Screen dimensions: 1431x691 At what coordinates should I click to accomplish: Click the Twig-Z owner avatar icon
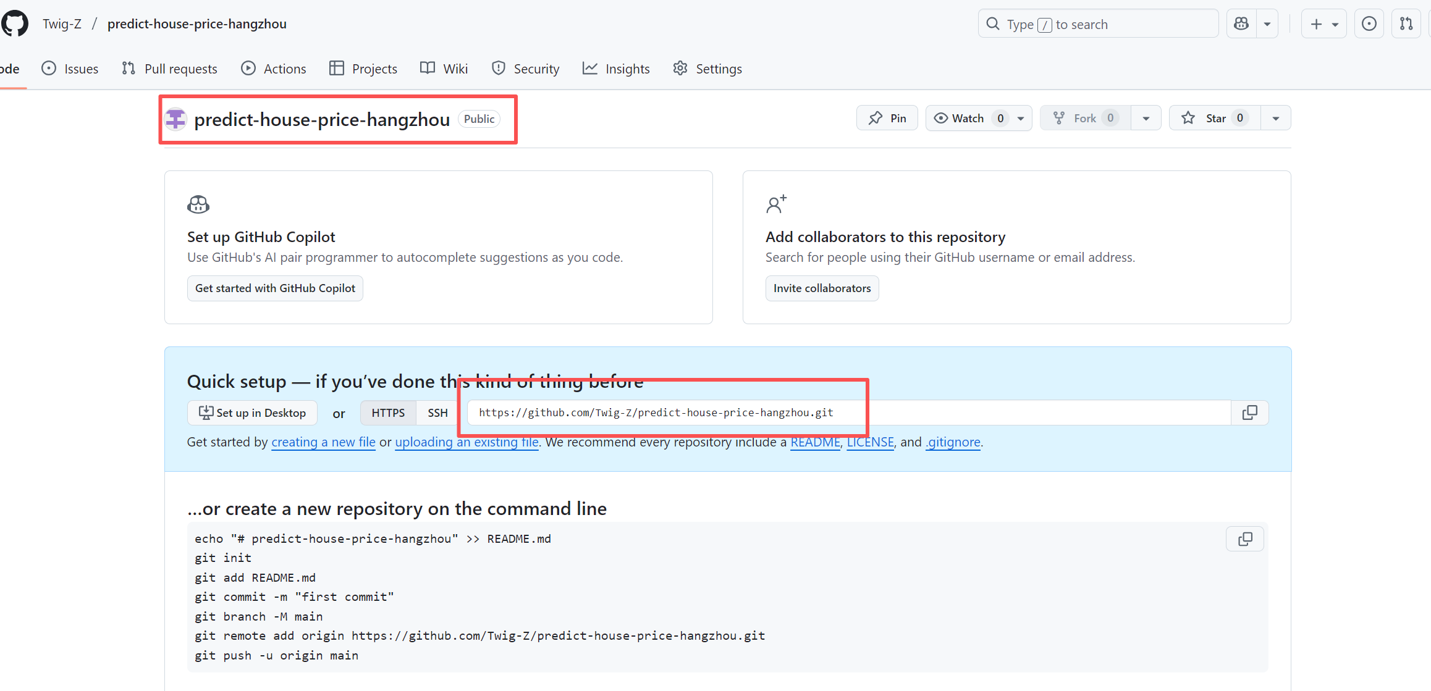[x=176, y=119]
